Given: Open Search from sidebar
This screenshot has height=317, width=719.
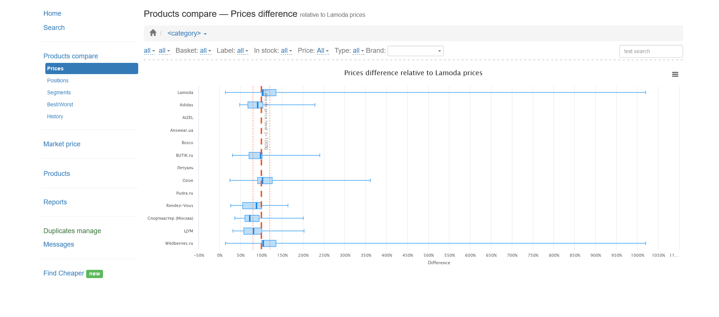Looking at the screenshot, I should (x=54, y=28).
